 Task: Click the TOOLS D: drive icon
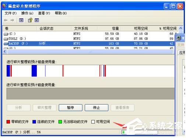6,39
